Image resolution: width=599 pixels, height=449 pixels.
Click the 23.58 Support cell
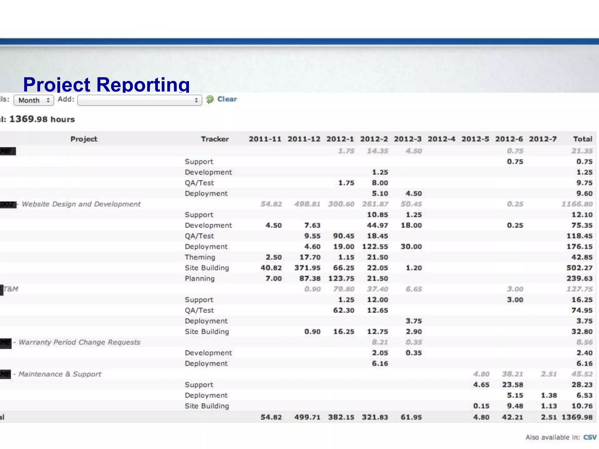(512, 385)
